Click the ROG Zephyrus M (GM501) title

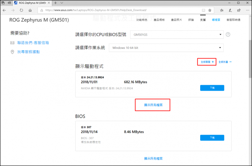point(39,20)
